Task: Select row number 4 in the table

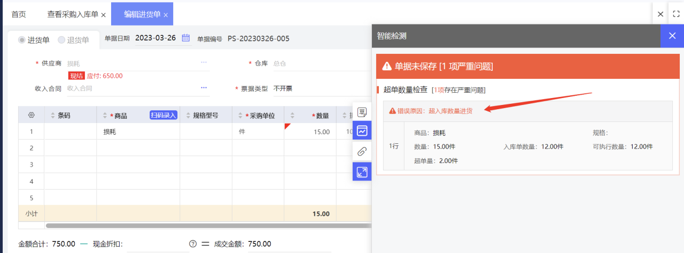Action: pos(31,181)
